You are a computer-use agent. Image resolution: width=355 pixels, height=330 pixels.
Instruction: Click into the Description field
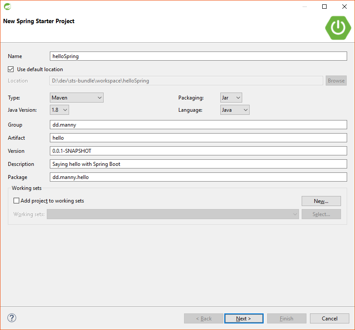click(198, 164)
